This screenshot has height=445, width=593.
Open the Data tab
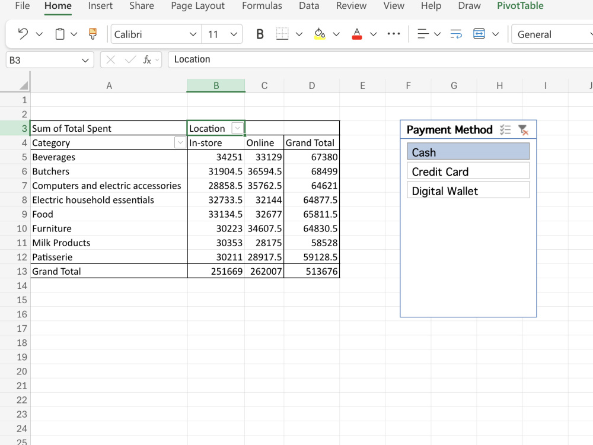pos(309,6)
